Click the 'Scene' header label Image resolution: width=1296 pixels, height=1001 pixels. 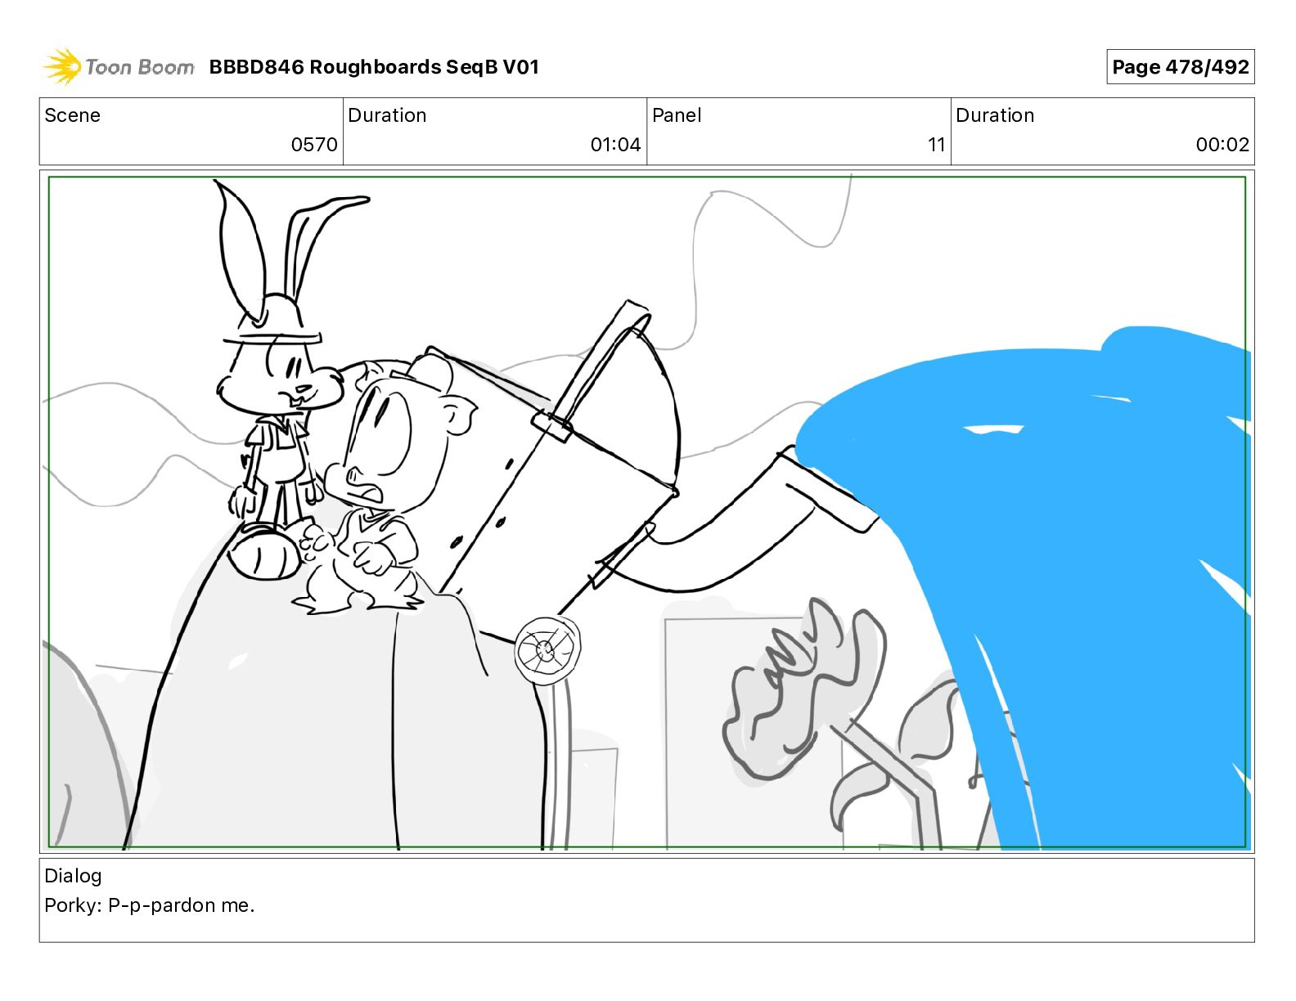(x=72, y=115)
